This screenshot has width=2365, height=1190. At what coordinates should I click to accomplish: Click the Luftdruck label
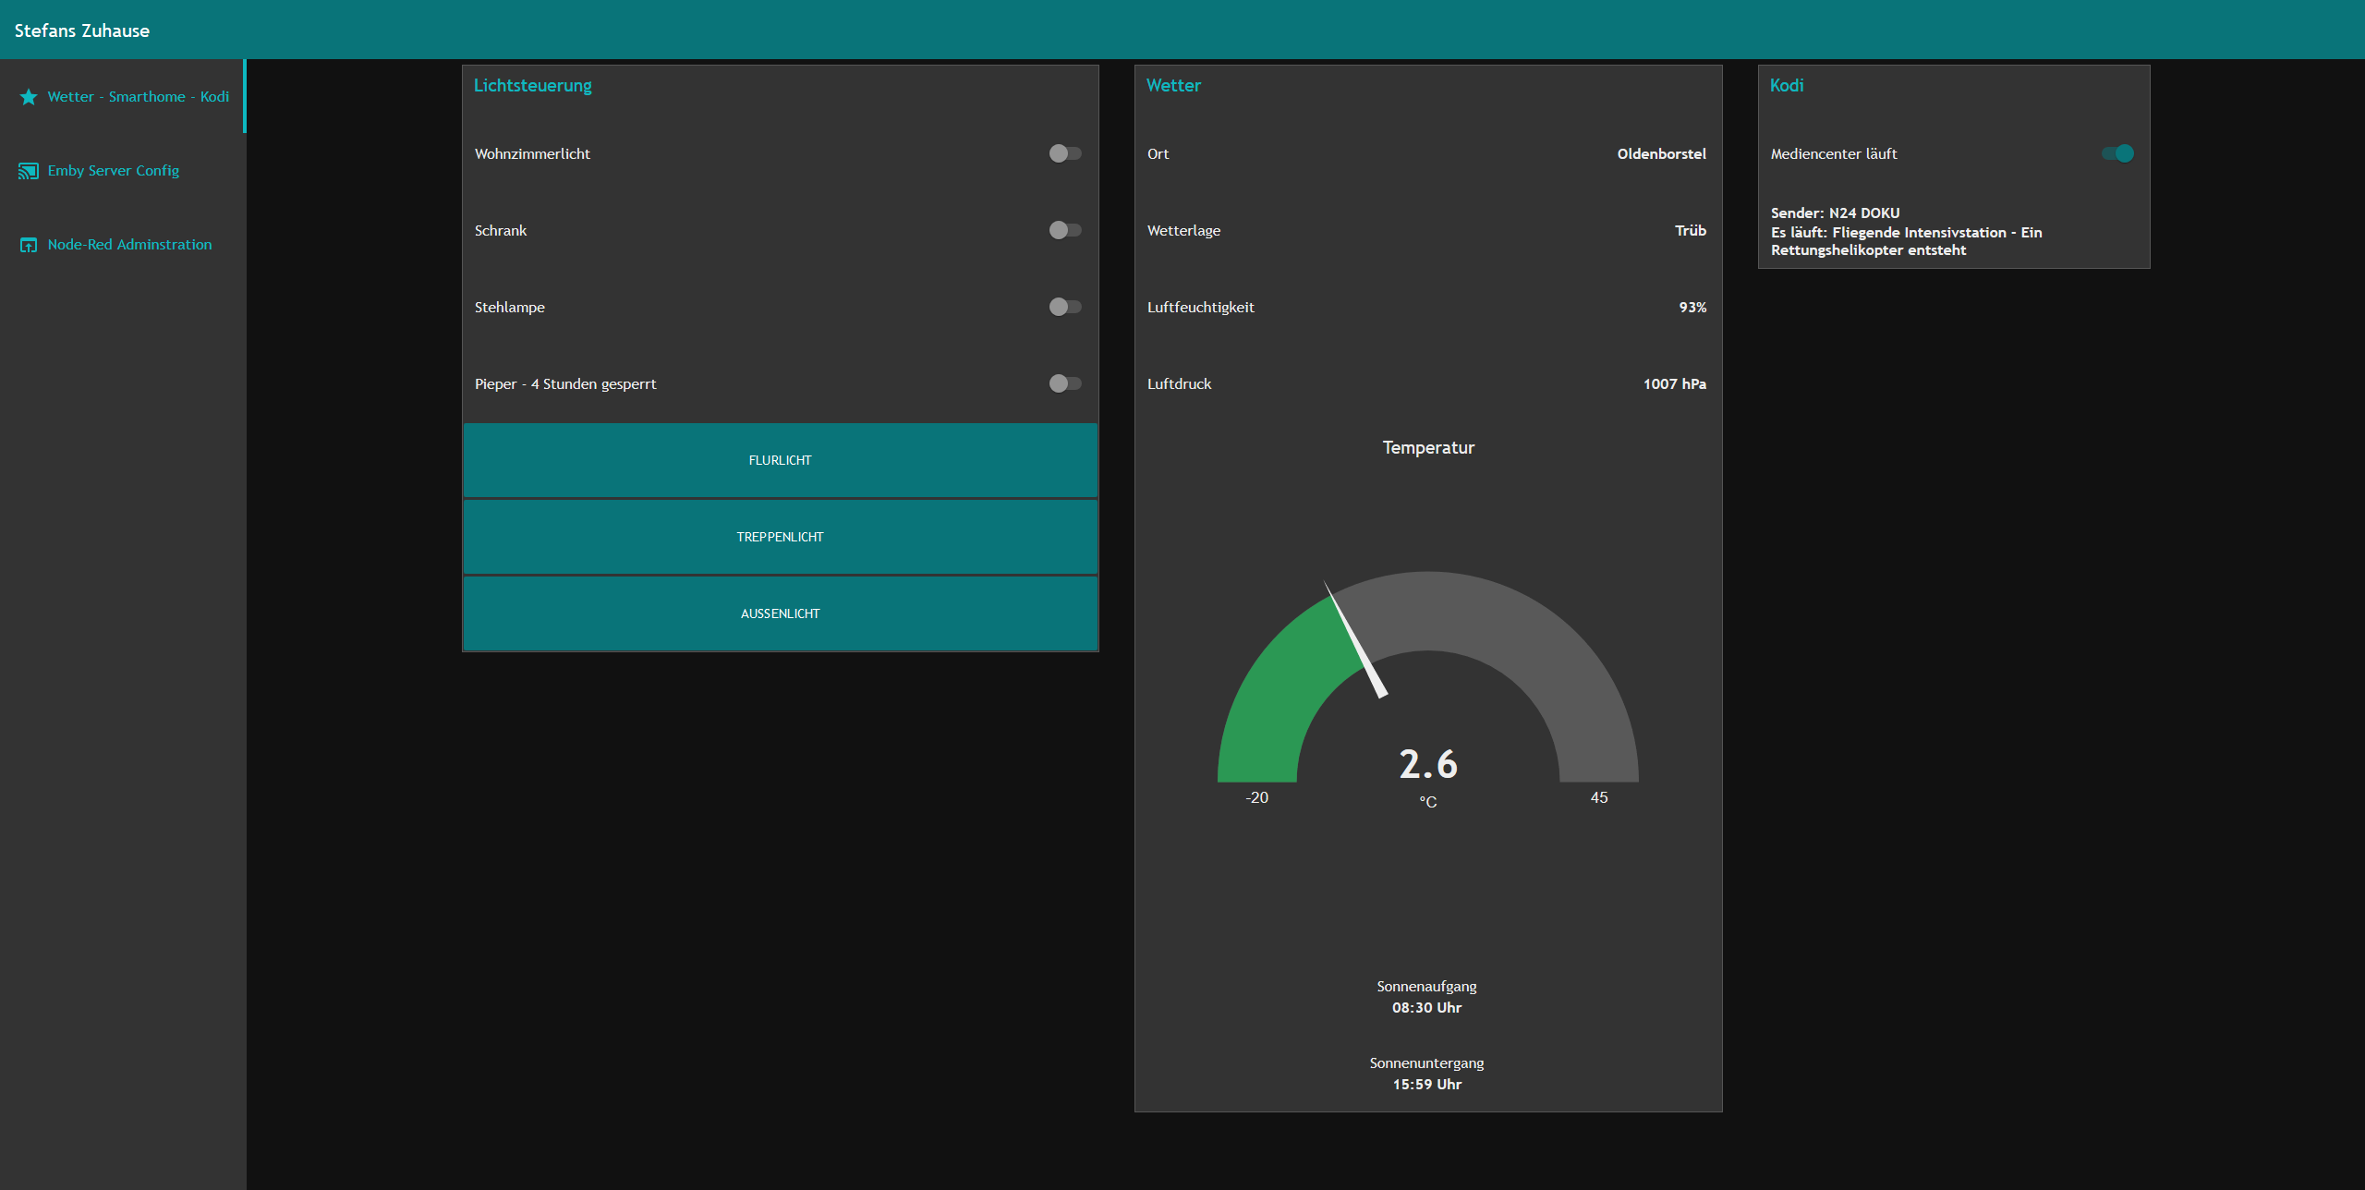(1179, 383)
